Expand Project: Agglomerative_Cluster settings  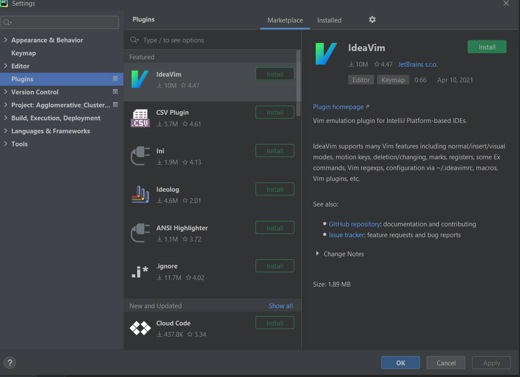click(x=6, y=105)
